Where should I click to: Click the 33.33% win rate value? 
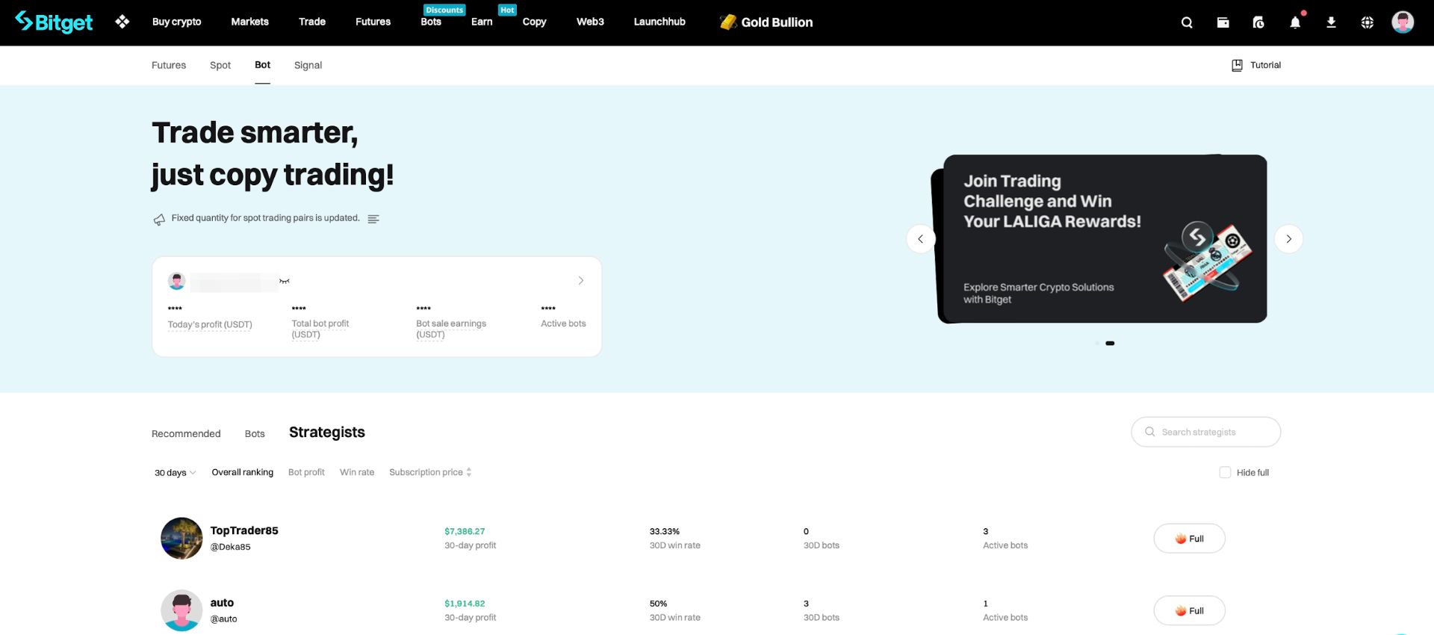click(665, 531)
